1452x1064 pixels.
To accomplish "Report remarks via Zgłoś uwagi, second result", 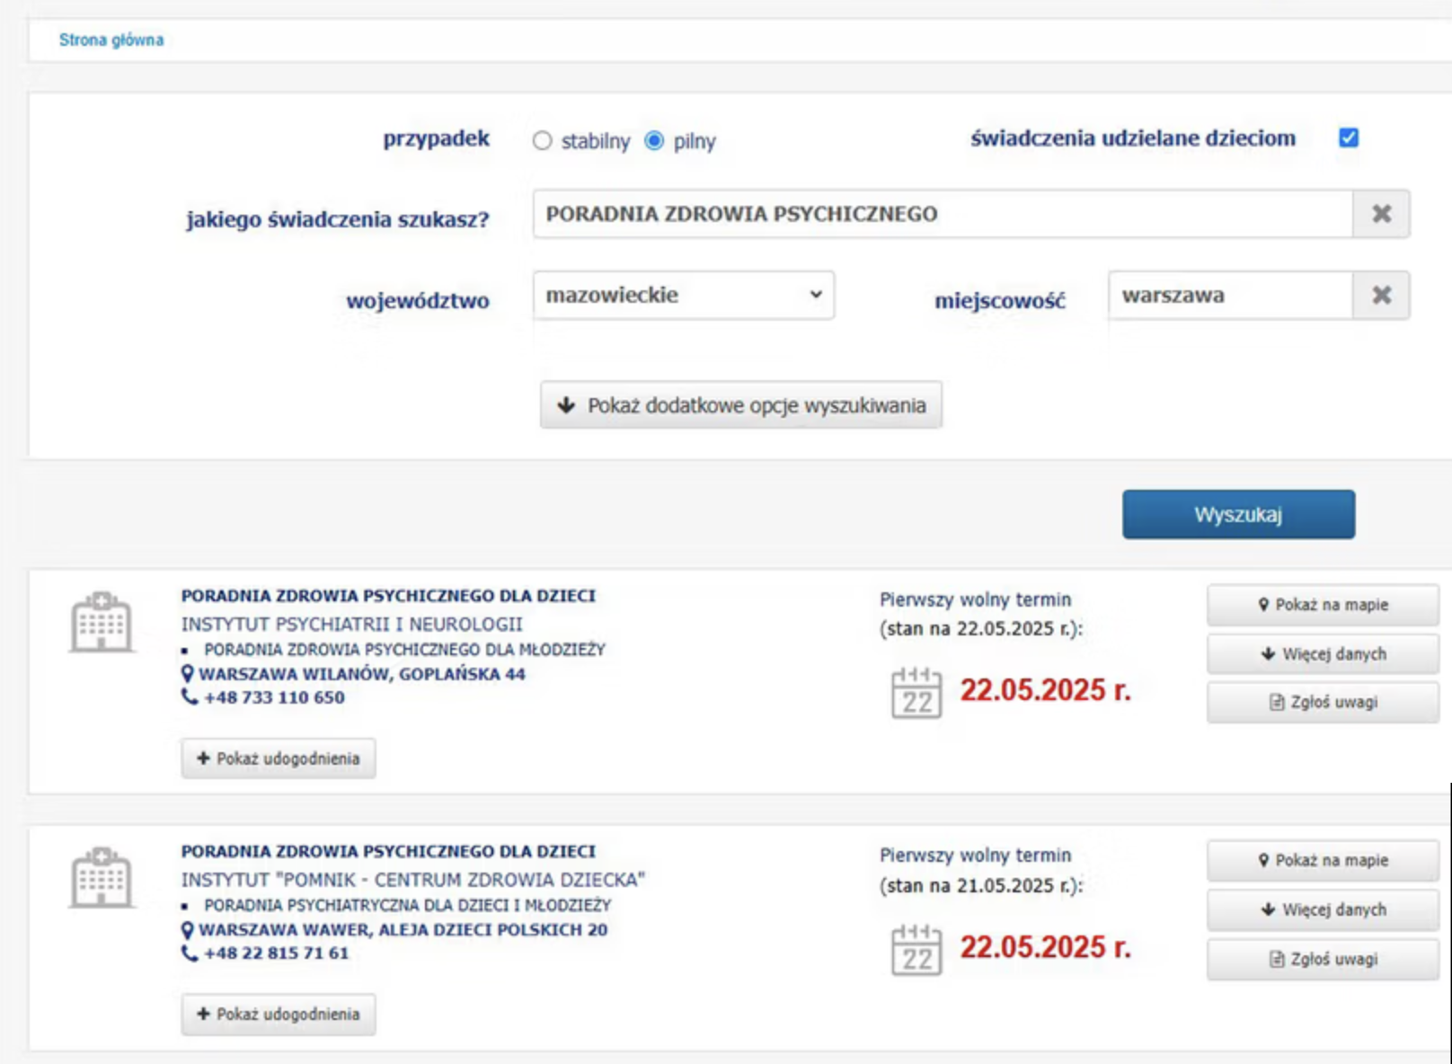I will pos(1322,959).
